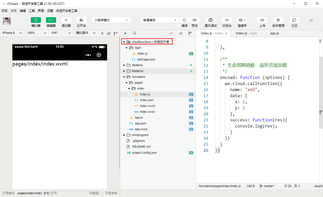Click 复制 to copy the page path
This screenshot has width=323, height=197.
pyautogui.click(x=46, y=193)
